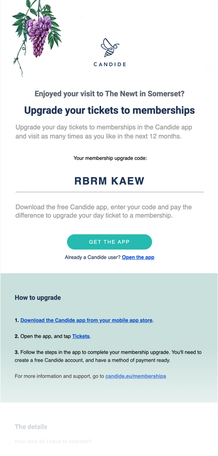Image resolution: width=218 pixels, height=456 pixels.
Task: Click the 'Upgrade your tickets to memberships' headline
Action: (109, 110)
